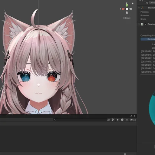Collapse the Transform component foldout
Viewport: 155px width, 155px height.
[139, 8]
